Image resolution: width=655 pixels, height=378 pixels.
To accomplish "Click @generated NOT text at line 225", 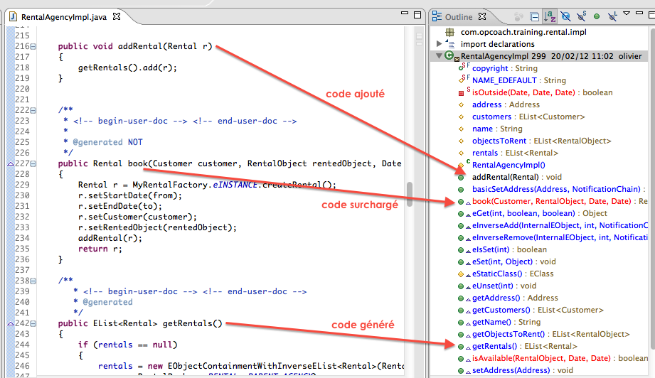I will click(107, 142).
